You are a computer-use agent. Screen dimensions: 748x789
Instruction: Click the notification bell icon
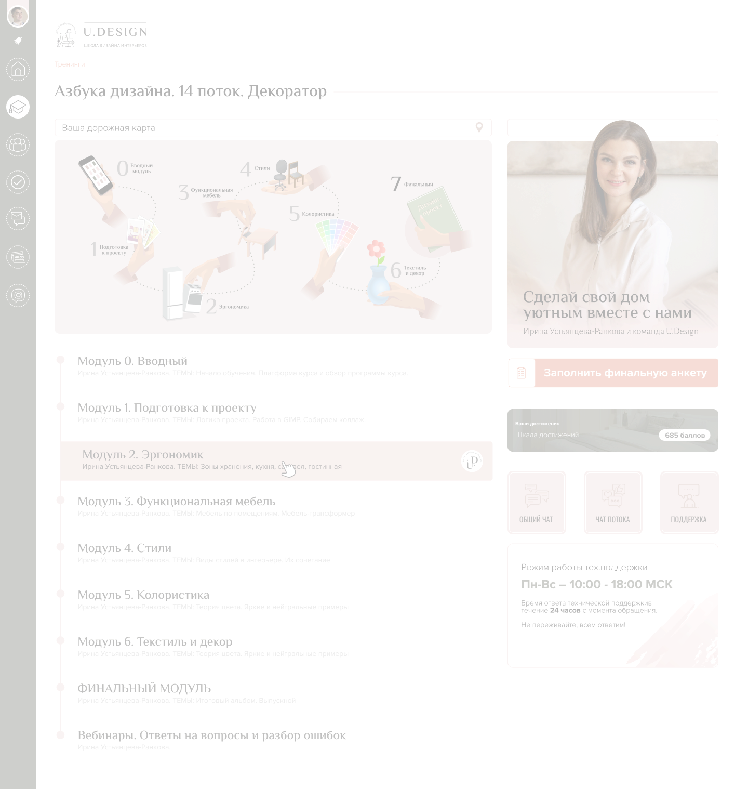(18, 41)
